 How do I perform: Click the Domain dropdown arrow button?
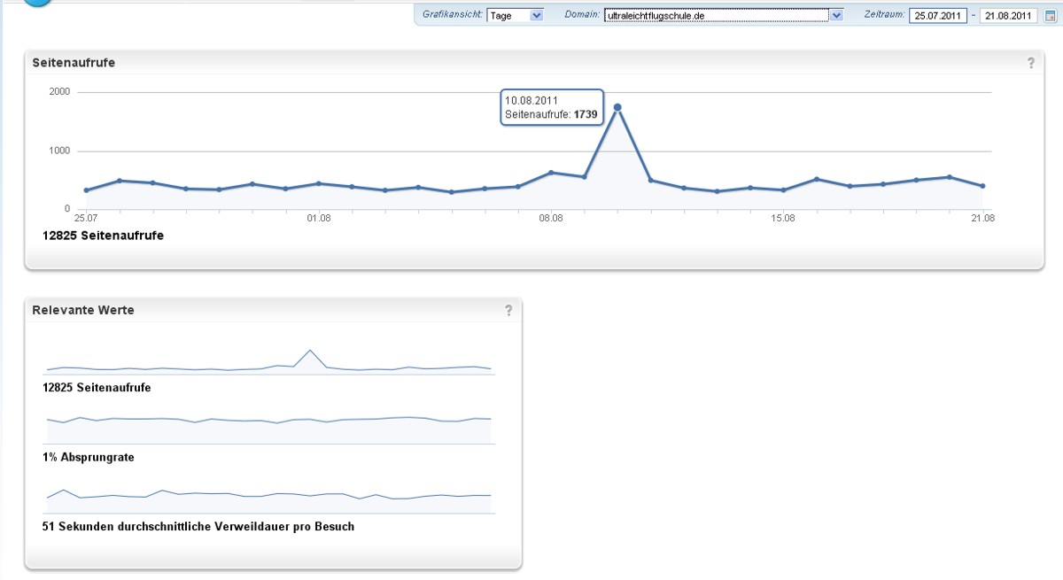pyautogui.click(x=836, y=15)
